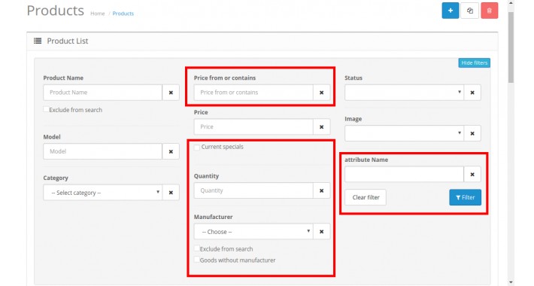
Task: Clear the Image selection with x
Action: (472, 133)
